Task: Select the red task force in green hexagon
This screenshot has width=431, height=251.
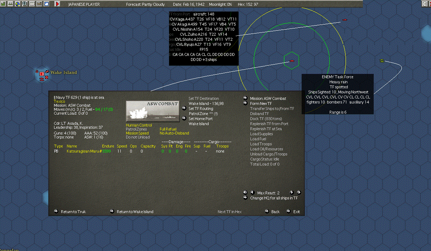Action: coord(292,61)
